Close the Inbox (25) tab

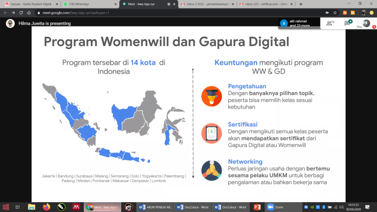coord(292,4)
